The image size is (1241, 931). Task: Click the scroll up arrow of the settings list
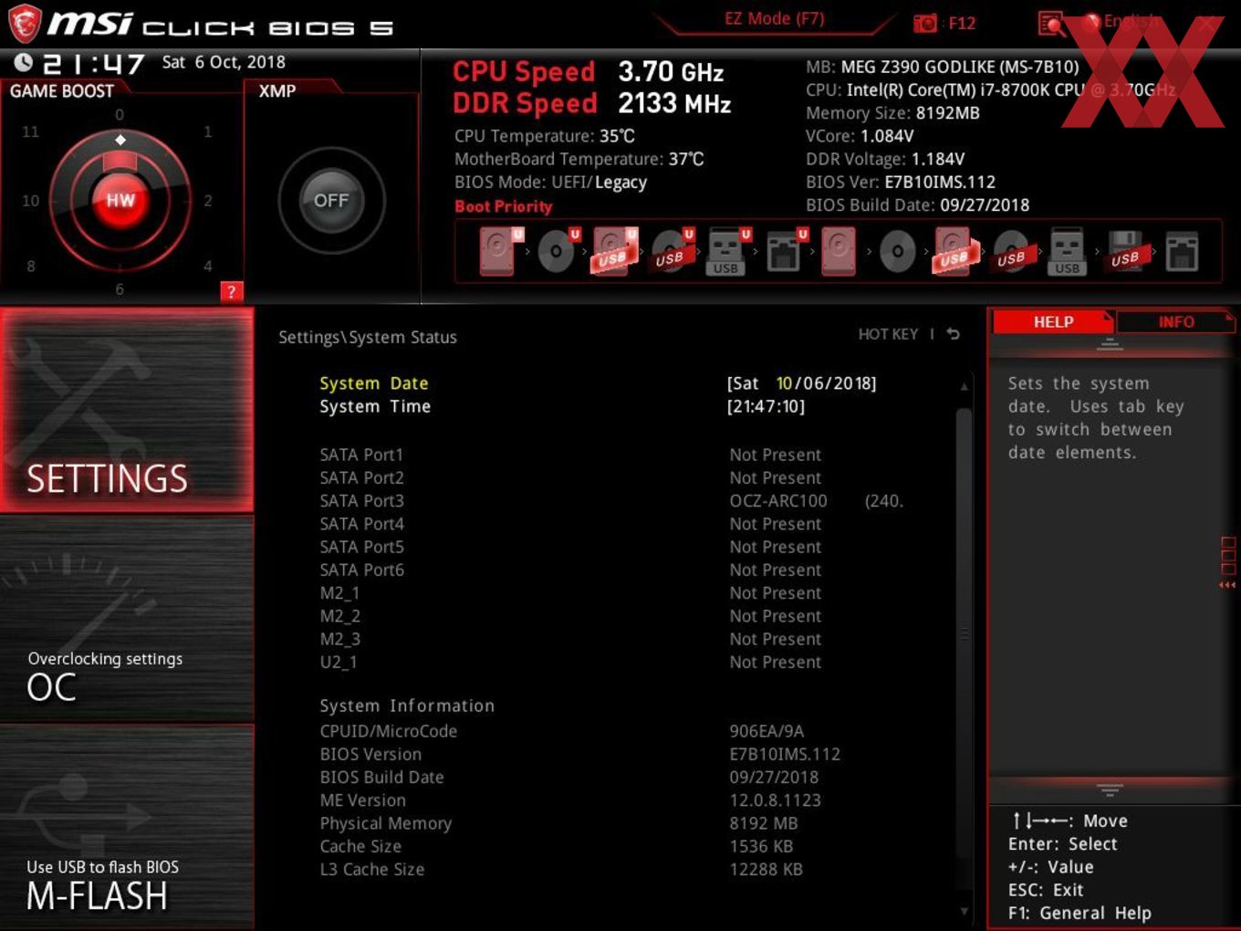tap(964, 387)
